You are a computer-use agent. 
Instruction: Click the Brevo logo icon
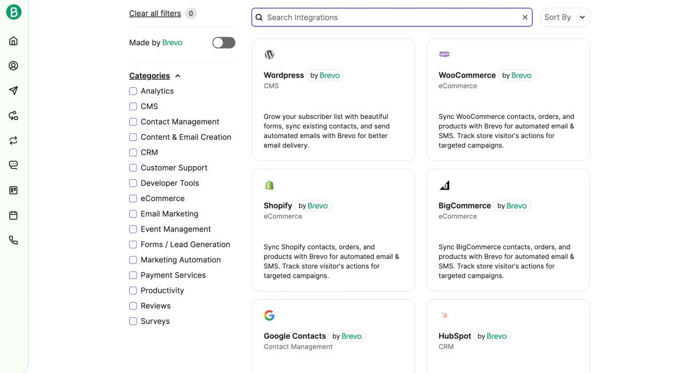tap(14, 11)
